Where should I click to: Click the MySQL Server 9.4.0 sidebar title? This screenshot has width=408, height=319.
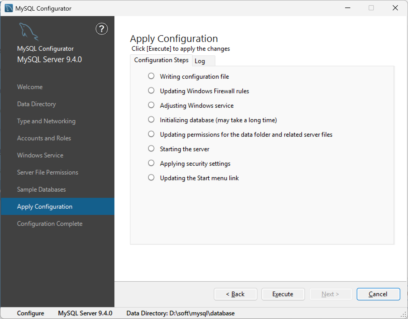pos(49,60)
